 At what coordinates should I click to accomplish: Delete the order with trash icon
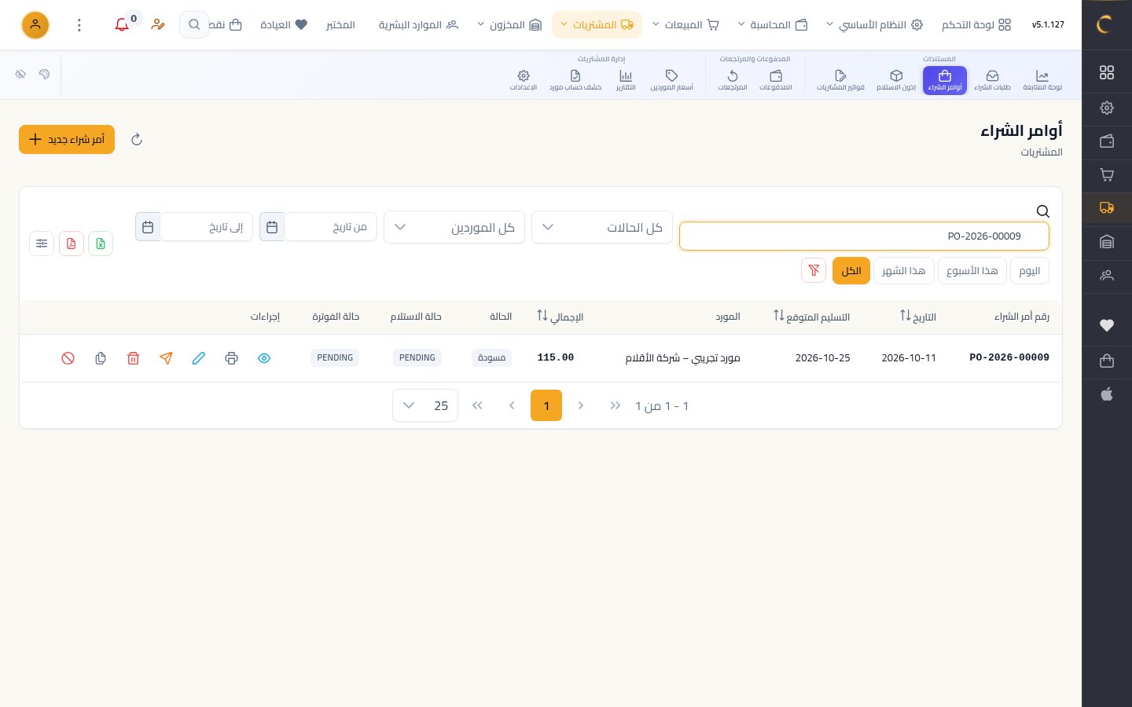point(133,358)
